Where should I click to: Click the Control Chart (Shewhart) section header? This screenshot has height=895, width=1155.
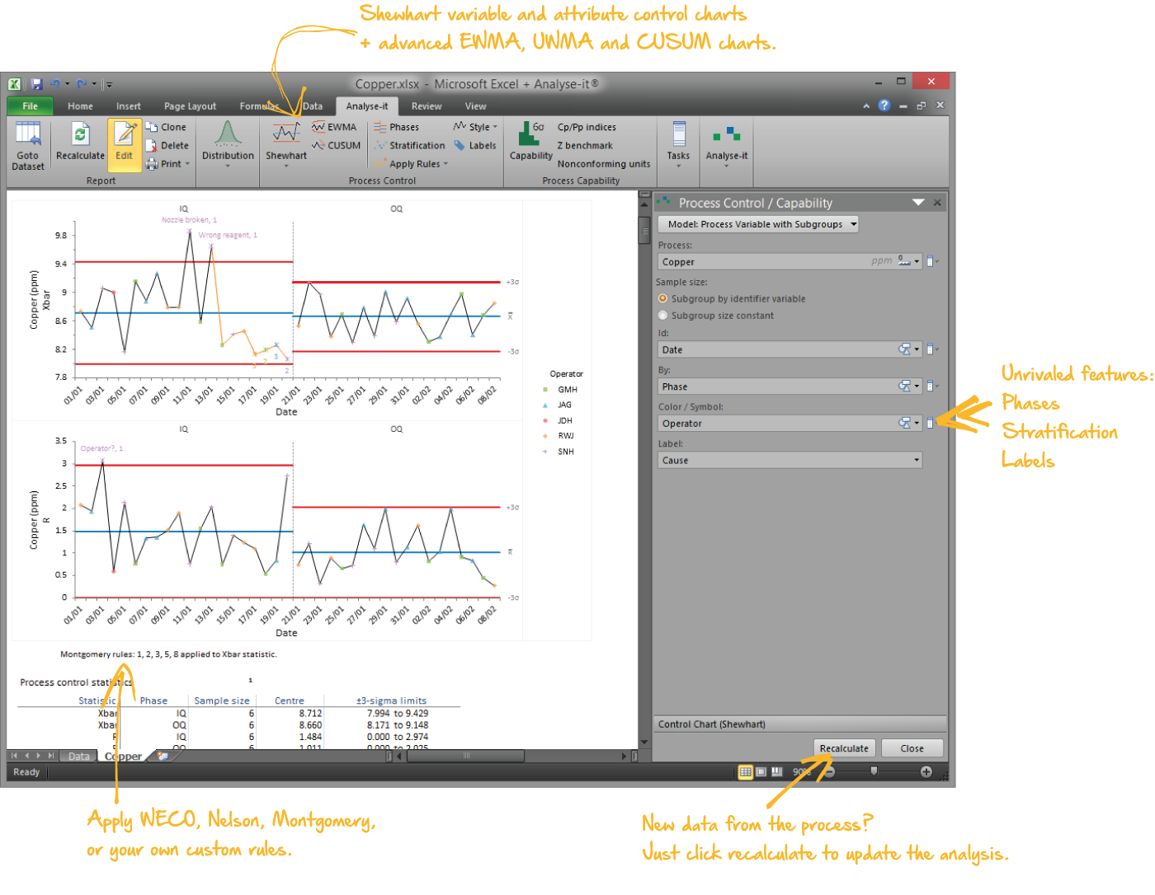(799, 724)
